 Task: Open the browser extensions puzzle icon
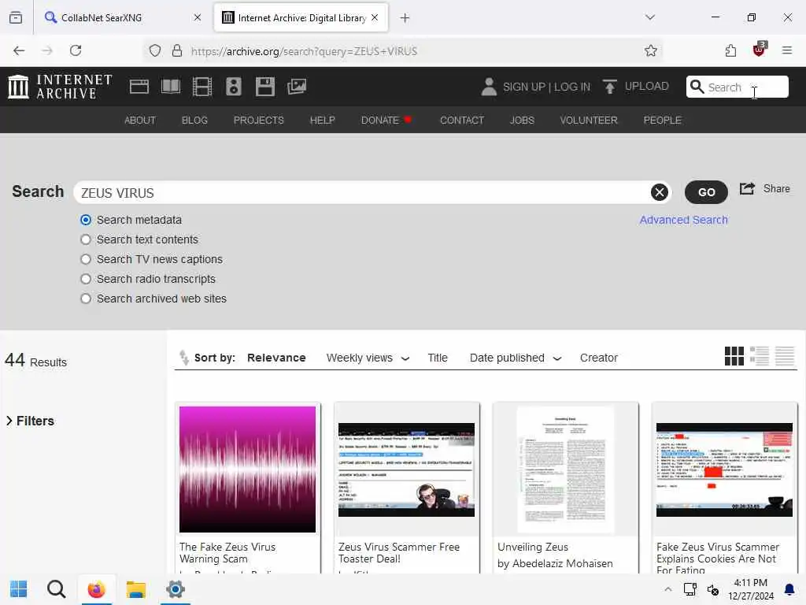[x=730, y=50]
